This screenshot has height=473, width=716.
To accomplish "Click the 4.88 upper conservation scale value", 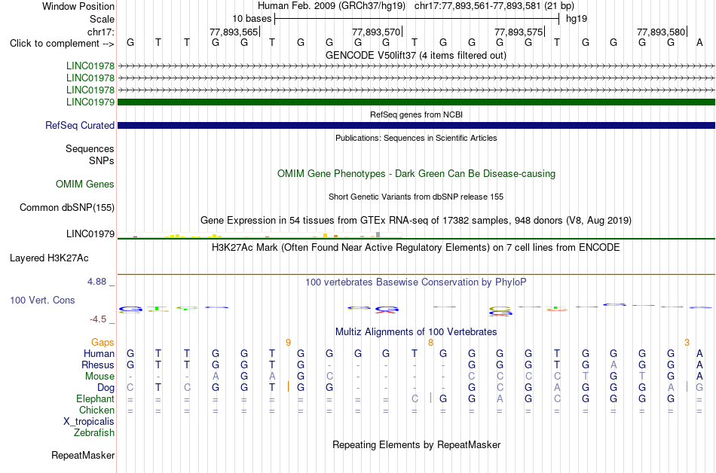I will (x=96, y=282).
